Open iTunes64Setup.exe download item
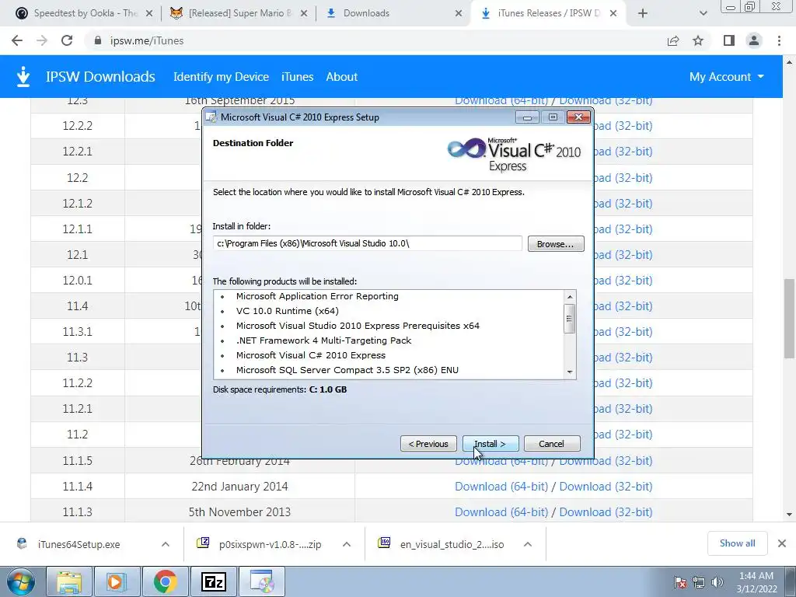 click(79, 544)
